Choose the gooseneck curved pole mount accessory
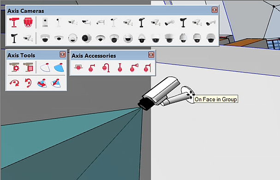The width and height of the screenshot is (280, 180). 106,68
